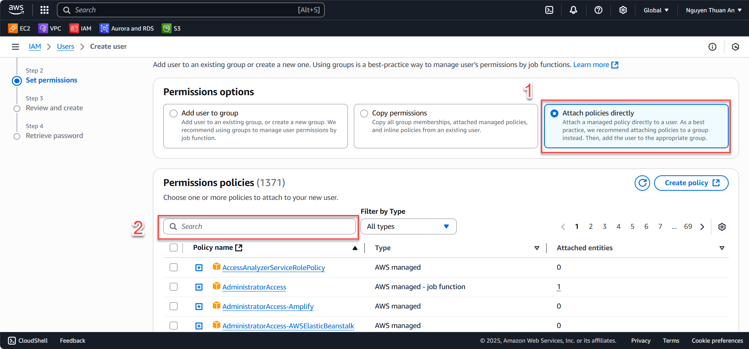Sort by Policy name ascending arrow
Image resolution: width=749 pixels, height=349 pixels.
coord(355,248)
